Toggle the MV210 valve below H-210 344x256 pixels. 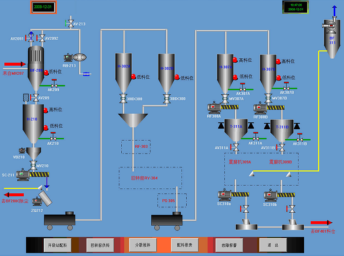[33, 166]
